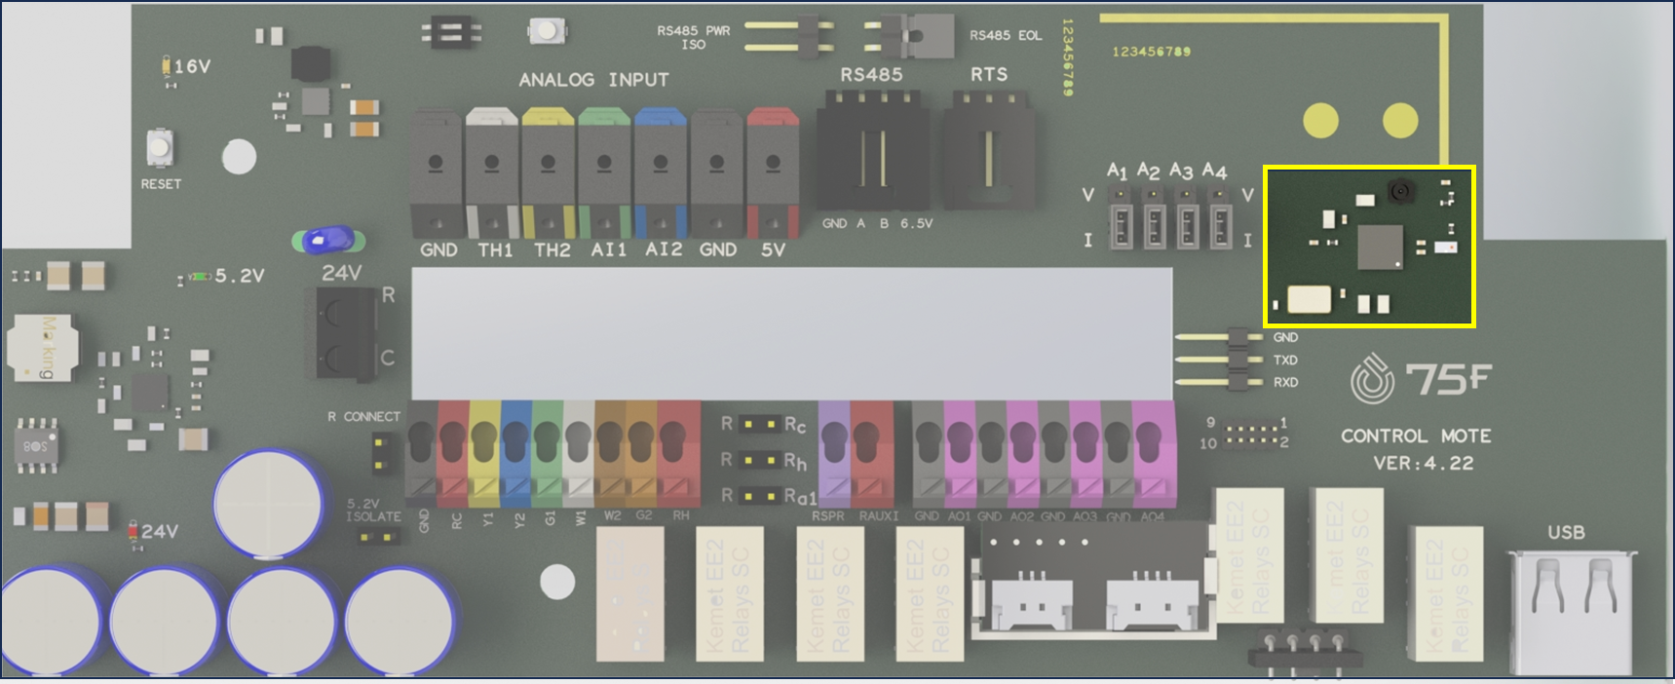Click the VER:4.22 version text
This screenshot has height=684, width=1675.
[x=1424, y=463]
